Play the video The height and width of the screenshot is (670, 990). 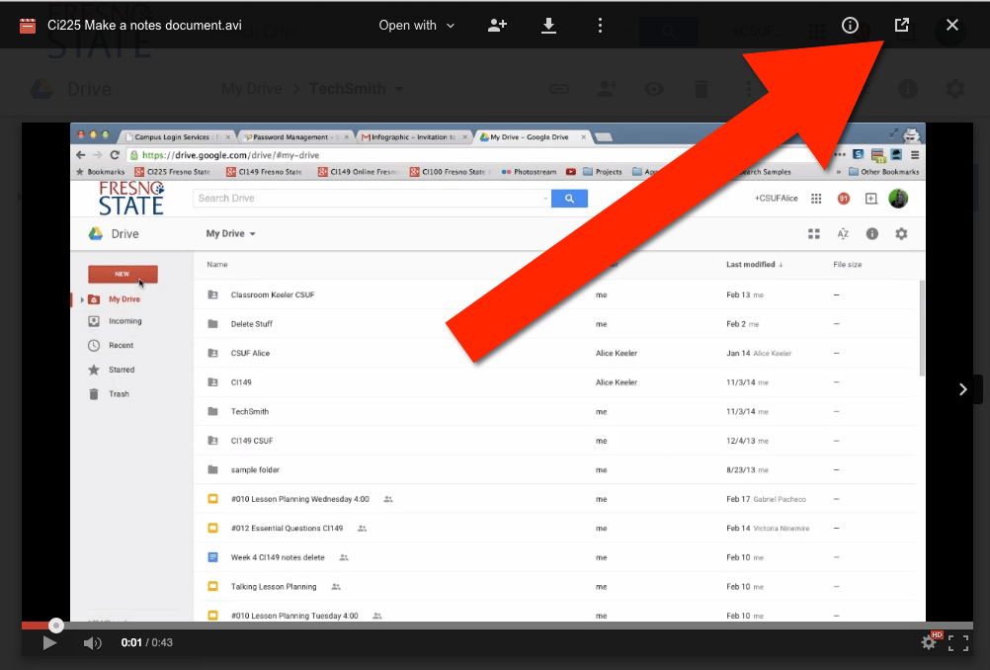click(49, 643)
